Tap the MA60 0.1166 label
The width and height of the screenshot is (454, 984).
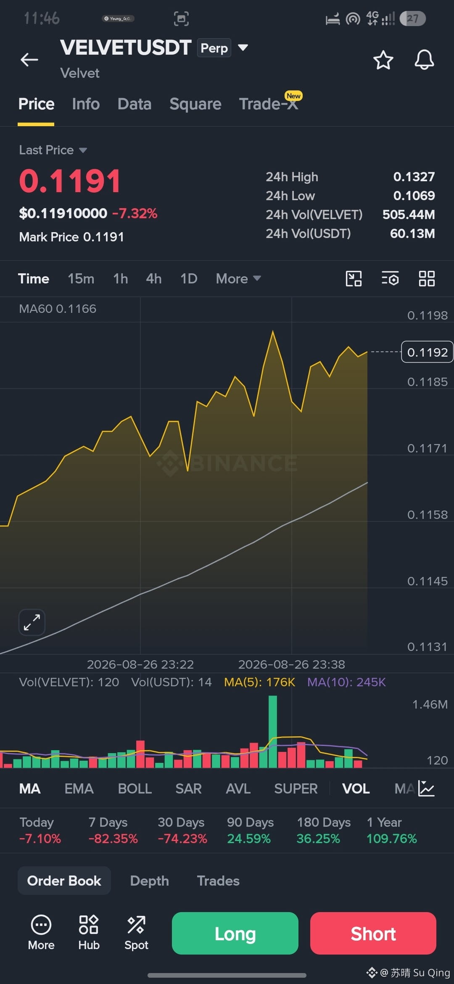[x=58, y=309]
